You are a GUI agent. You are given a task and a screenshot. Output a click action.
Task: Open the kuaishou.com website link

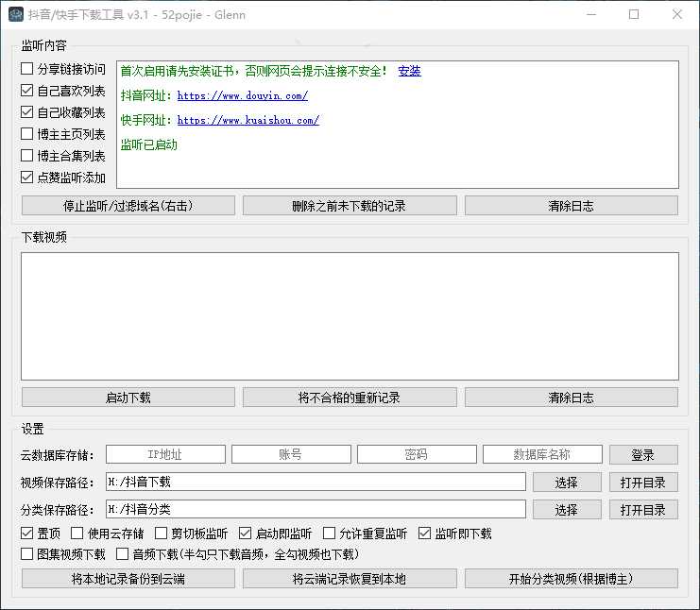coord(248,120)
